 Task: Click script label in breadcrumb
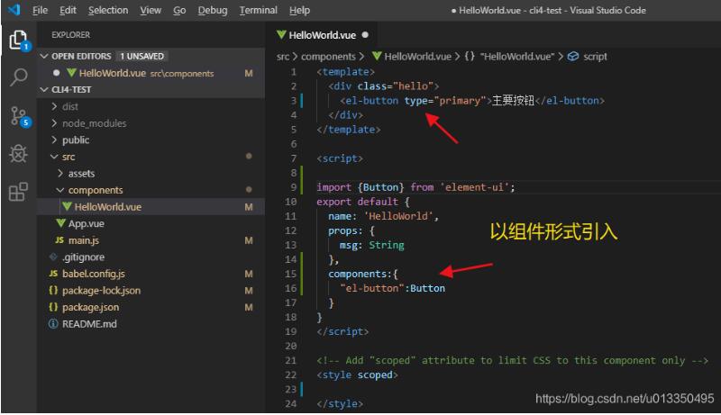pos(595,57)
